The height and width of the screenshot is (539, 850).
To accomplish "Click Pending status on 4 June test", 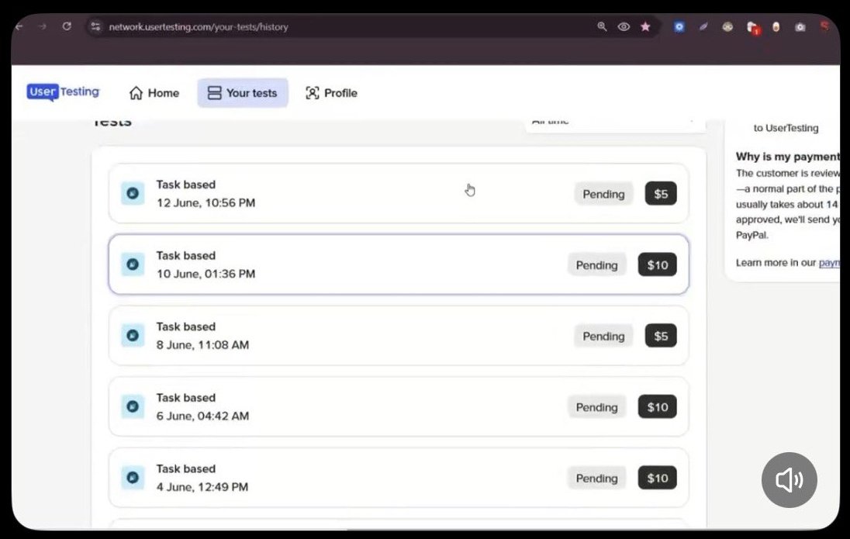I will click(597, 478).
